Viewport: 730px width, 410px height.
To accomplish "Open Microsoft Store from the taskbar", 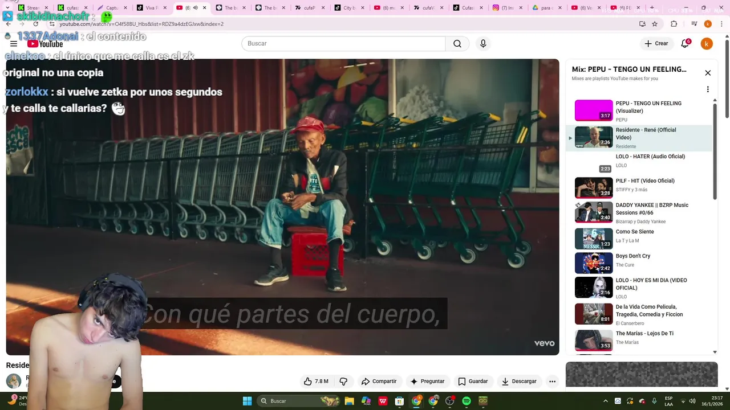I will pos(399,401).
